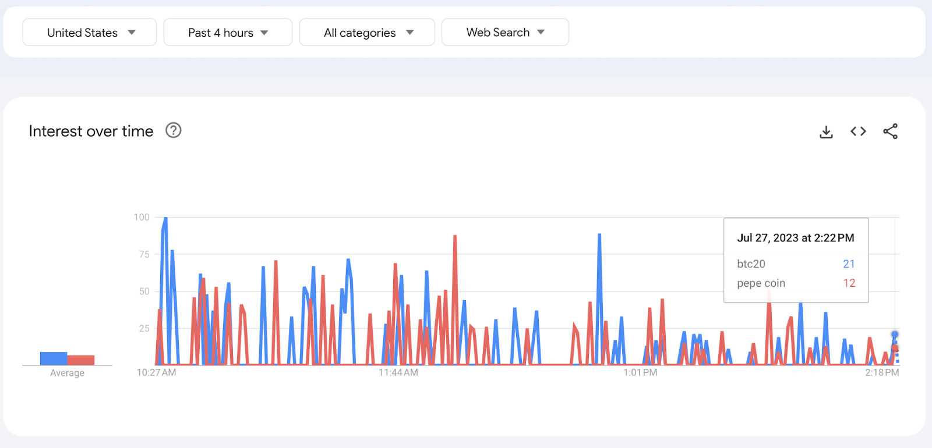The image size is (932, 448).
Task: Select pepe coin label in the tooltip
Action: pos(761,283)
